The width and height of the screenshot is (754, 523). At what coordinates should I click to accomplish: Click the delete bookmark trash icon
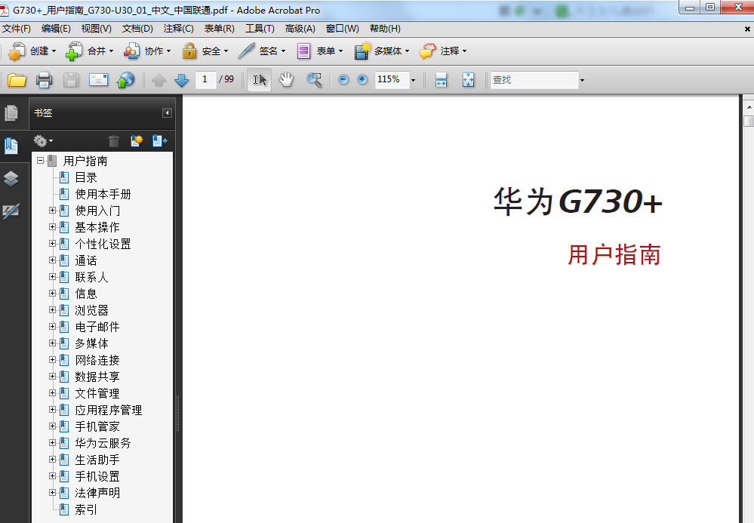(114, 141)
